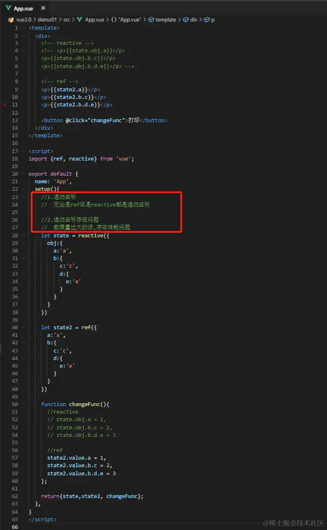Screen dimensions: 327x530
Task: Click the cube icon beside template breadcrumb
Action: (x=151, y=20)
